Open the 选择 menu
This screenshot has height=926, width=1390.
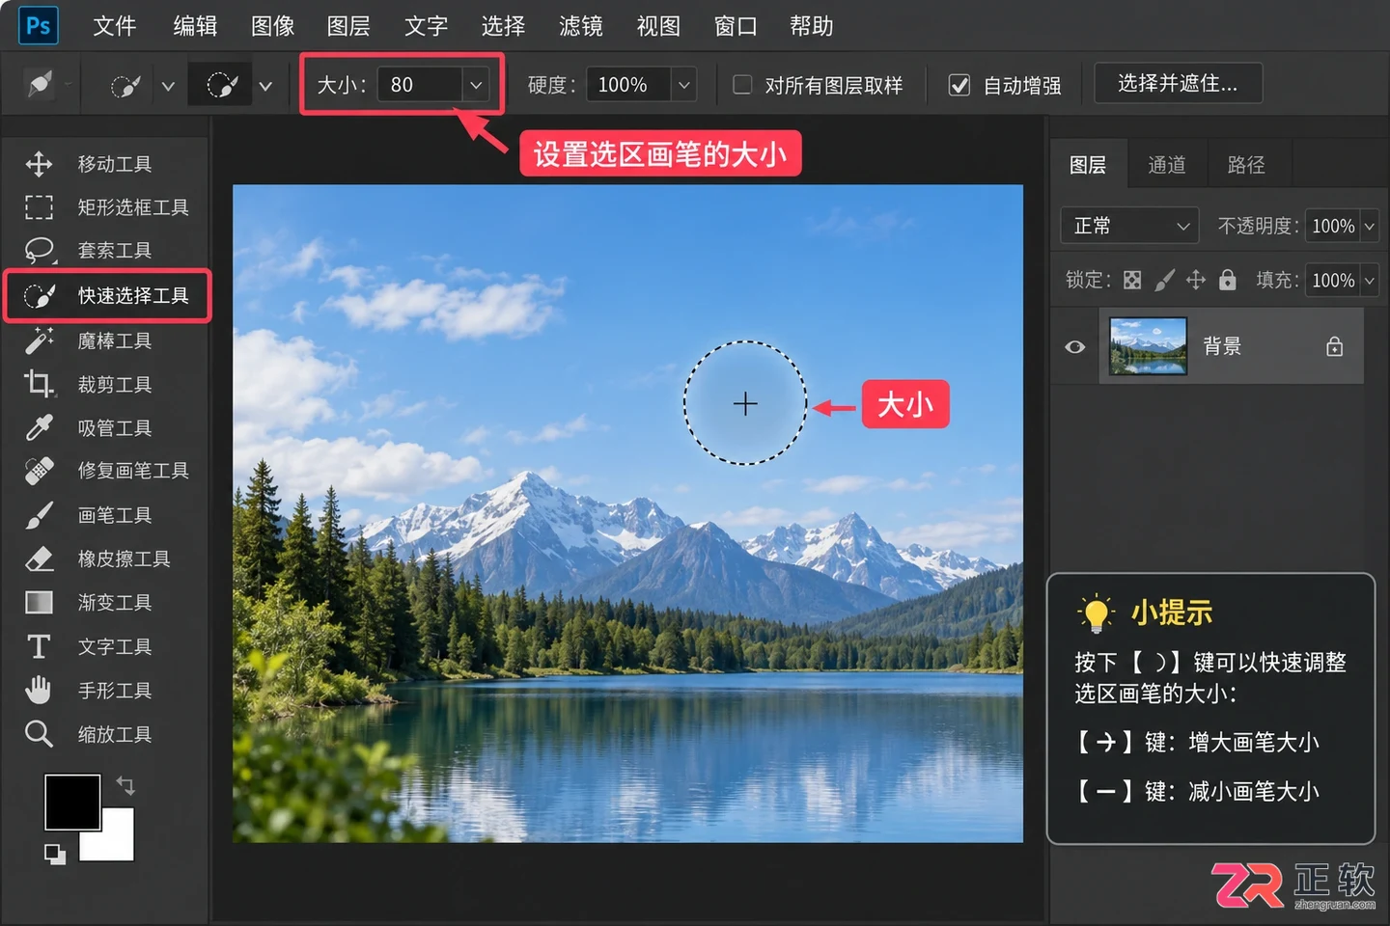[503, 26]
